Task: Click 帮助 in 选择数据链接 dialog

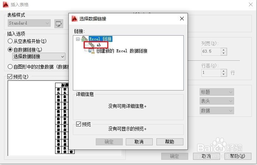Action: tap(170, 142)
